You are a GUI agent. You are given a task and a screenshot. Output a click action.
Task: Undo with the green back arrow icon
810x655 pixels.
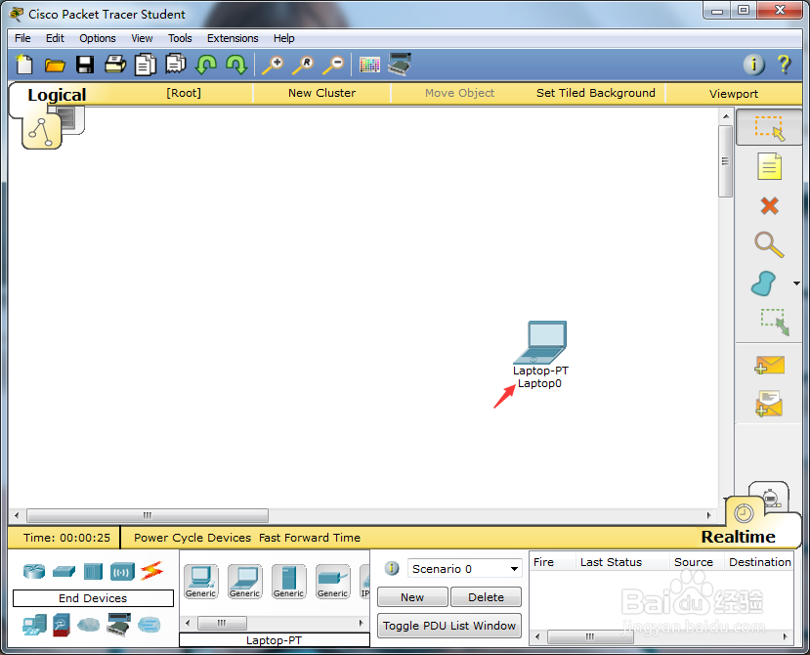(x=206, y=63)
